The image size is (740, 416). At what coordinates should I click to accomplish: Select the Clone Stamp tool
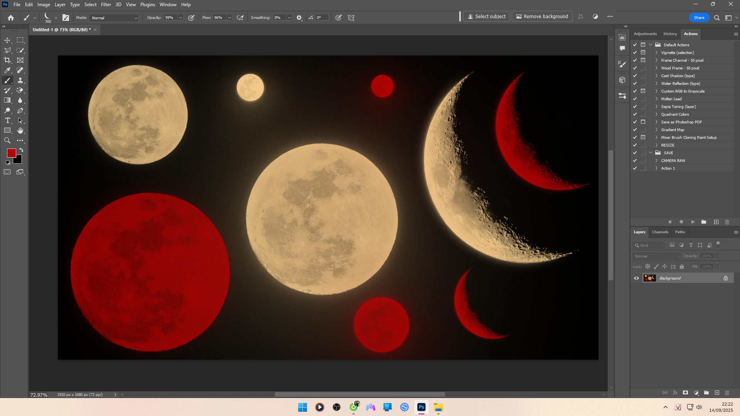coord(20,80)
